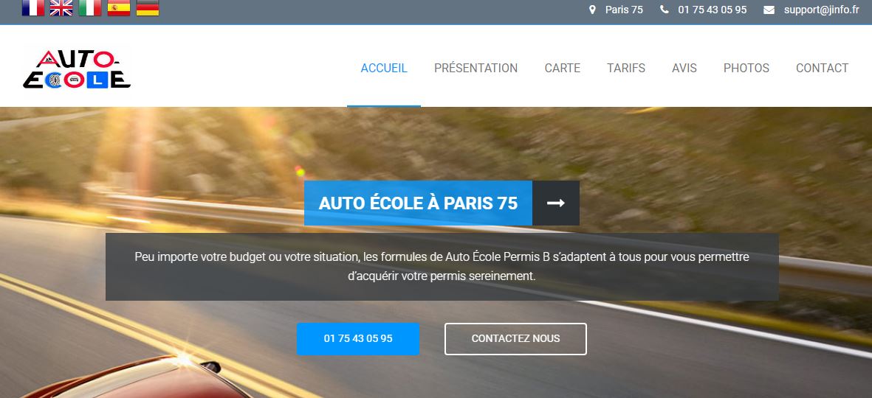The image size is (872, 398).
Task: Click the Spanish flag icon
Action: (x=118, y=8)
